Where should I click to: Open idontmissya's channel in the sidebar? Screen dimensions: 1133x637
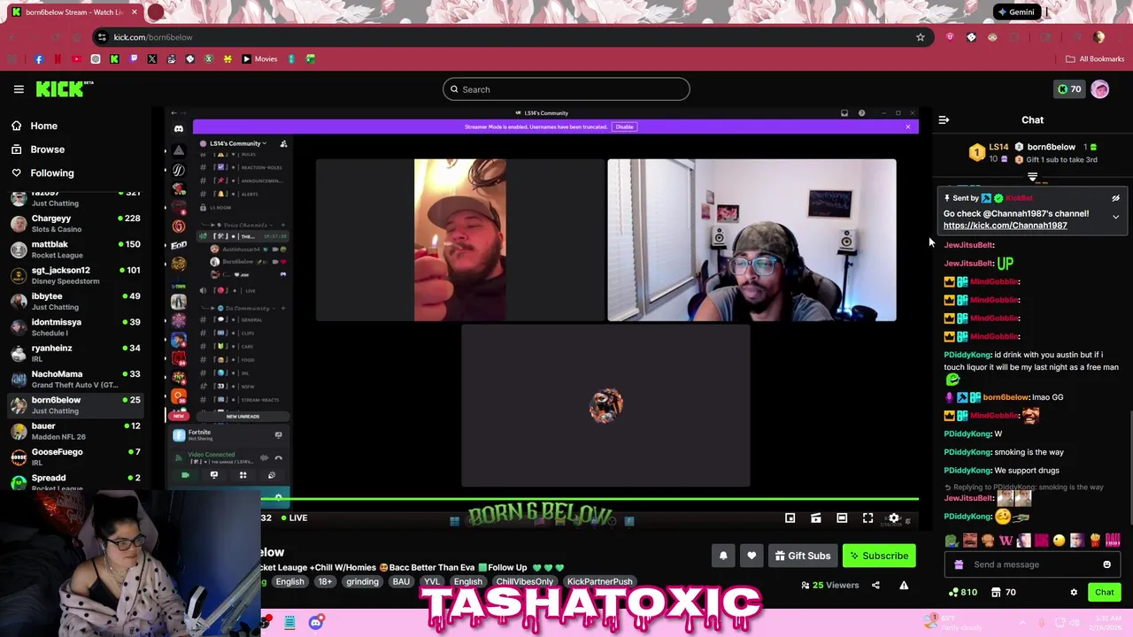click(75, 327)
